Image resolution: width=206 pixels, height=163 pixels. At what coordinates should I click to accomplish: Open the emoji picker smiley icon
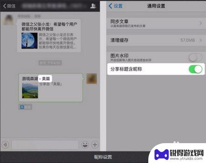click(x=85, y=145)
